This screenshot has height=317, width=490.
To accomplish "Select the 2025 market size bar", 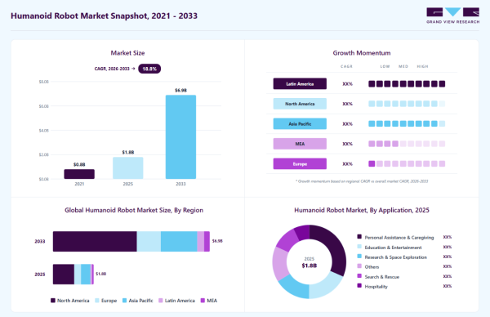I will [128, 167].
